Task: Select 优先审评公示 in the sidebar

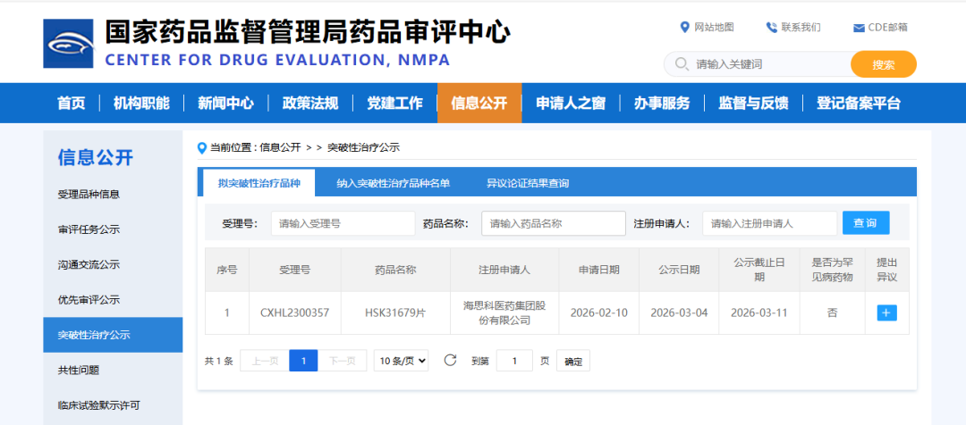Action: 89,300
